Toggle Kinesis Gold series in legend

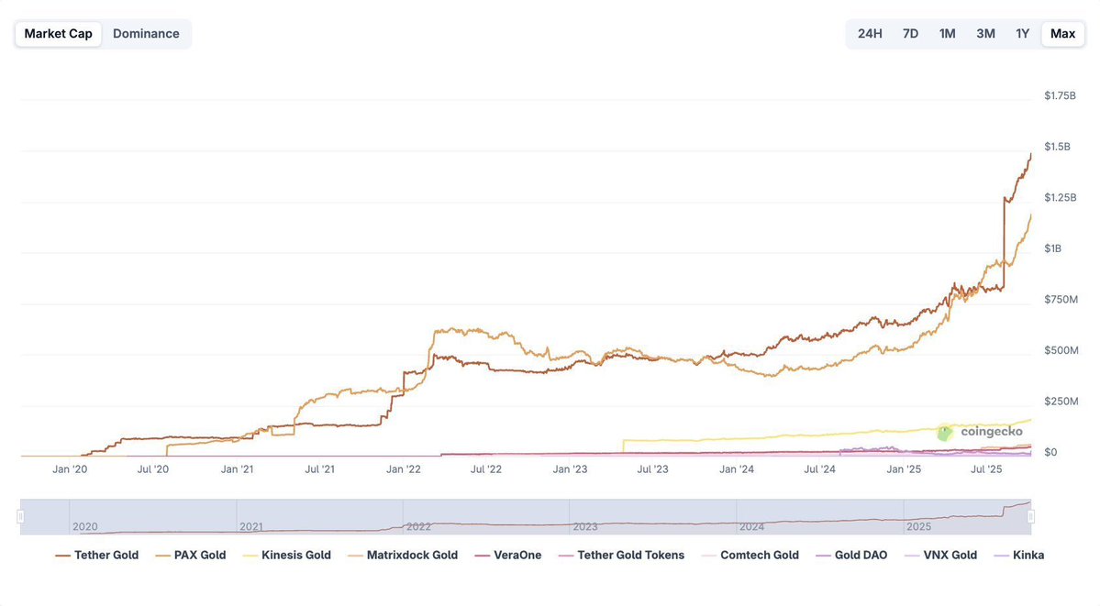click(x=287, y=555)
